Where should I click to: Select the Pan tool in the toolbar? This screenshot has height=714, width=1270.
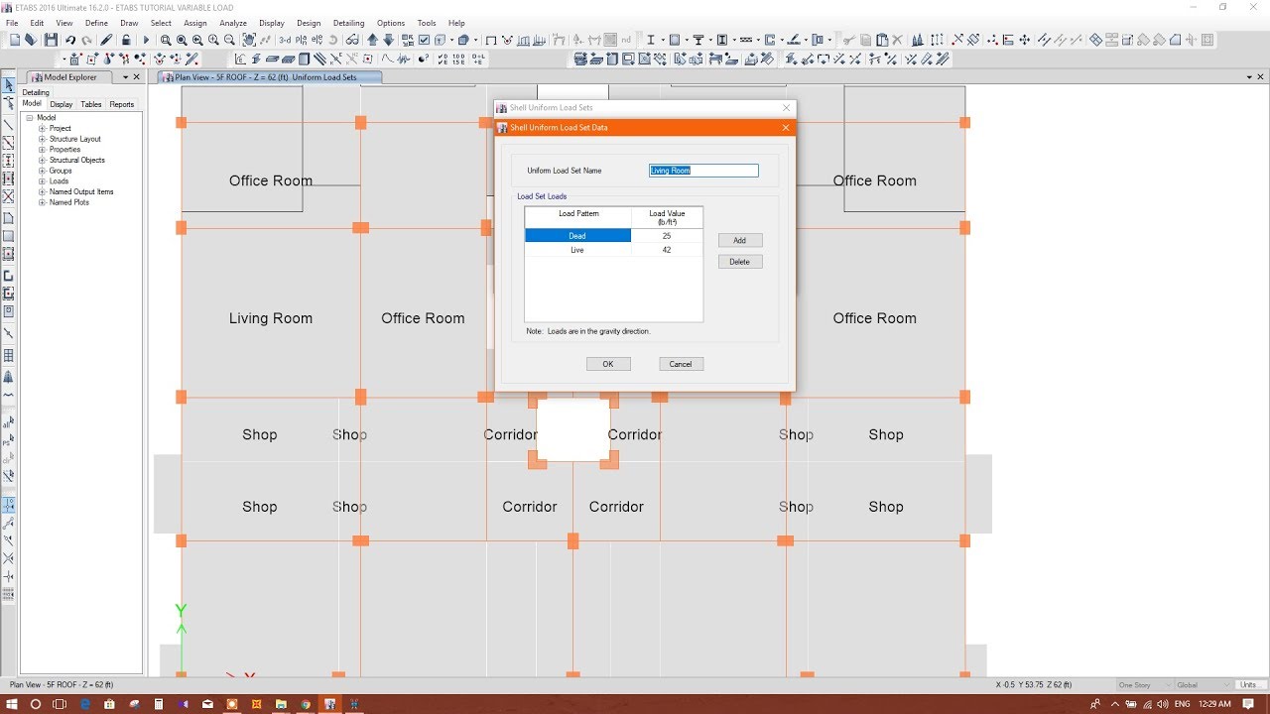(x=249, y=40)
